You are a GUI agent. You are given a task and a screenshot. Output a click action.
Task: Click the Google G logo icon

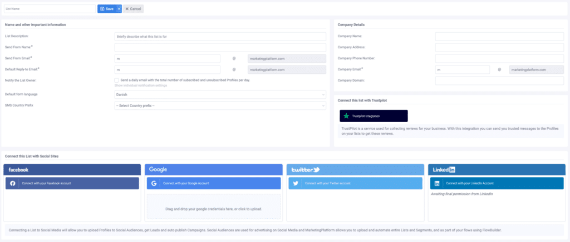[x=154, y=183]
